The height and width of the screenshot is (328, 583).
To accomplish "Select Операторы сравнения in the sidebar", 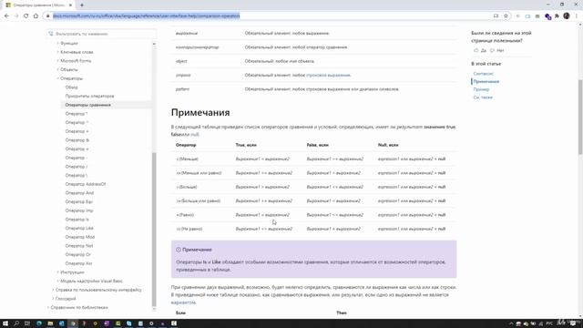I will (87, 105).
